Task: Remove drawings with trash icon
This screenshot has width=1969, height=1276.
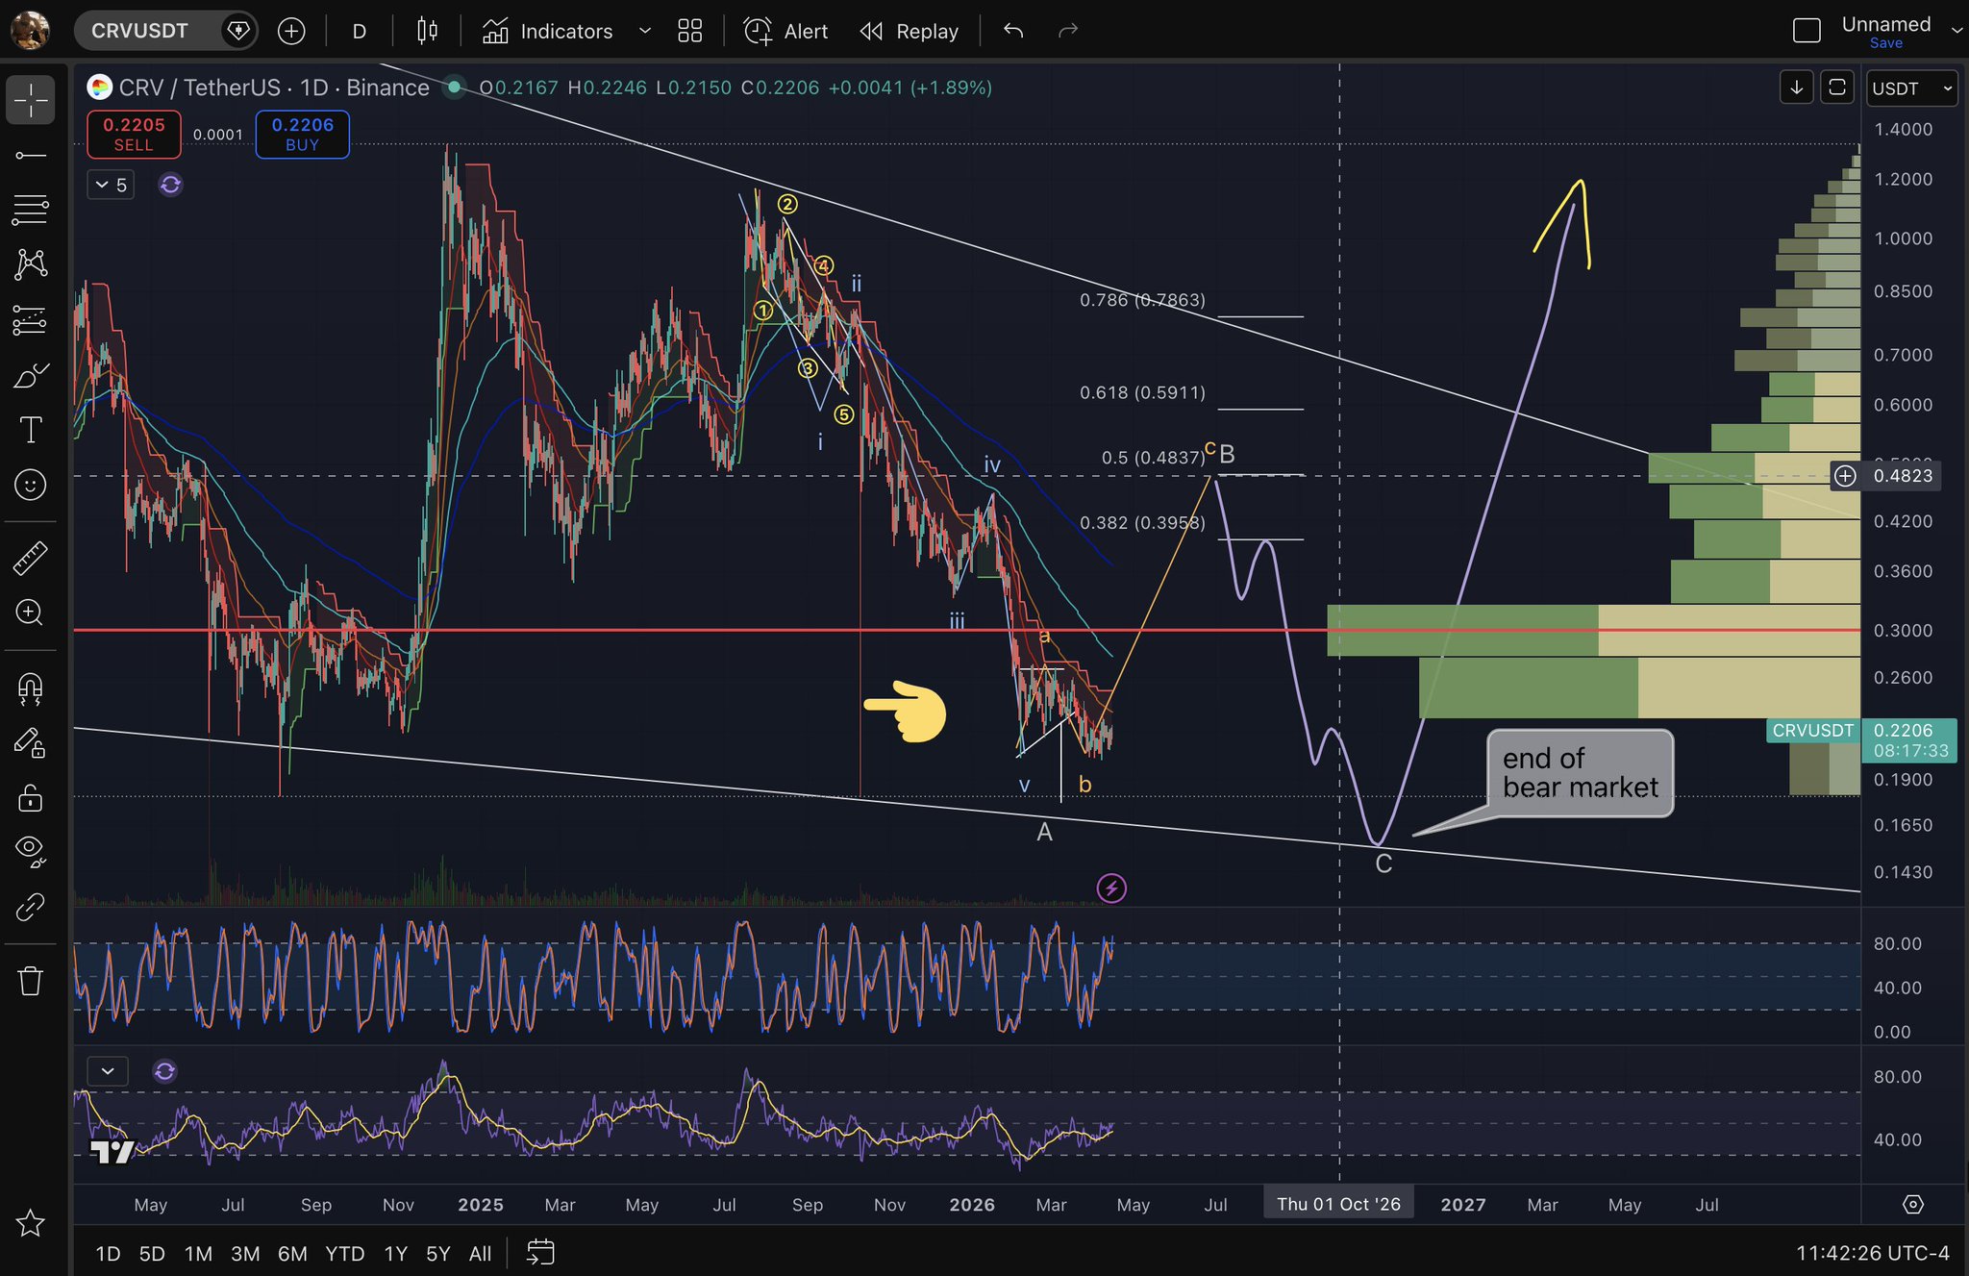Action: click(x=30, y=981)
